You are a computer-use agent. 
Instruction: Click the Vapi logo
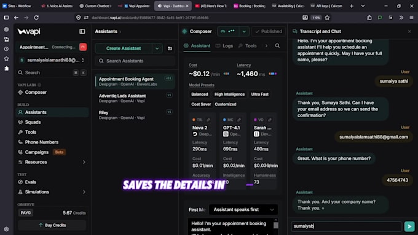pos(29,32)
